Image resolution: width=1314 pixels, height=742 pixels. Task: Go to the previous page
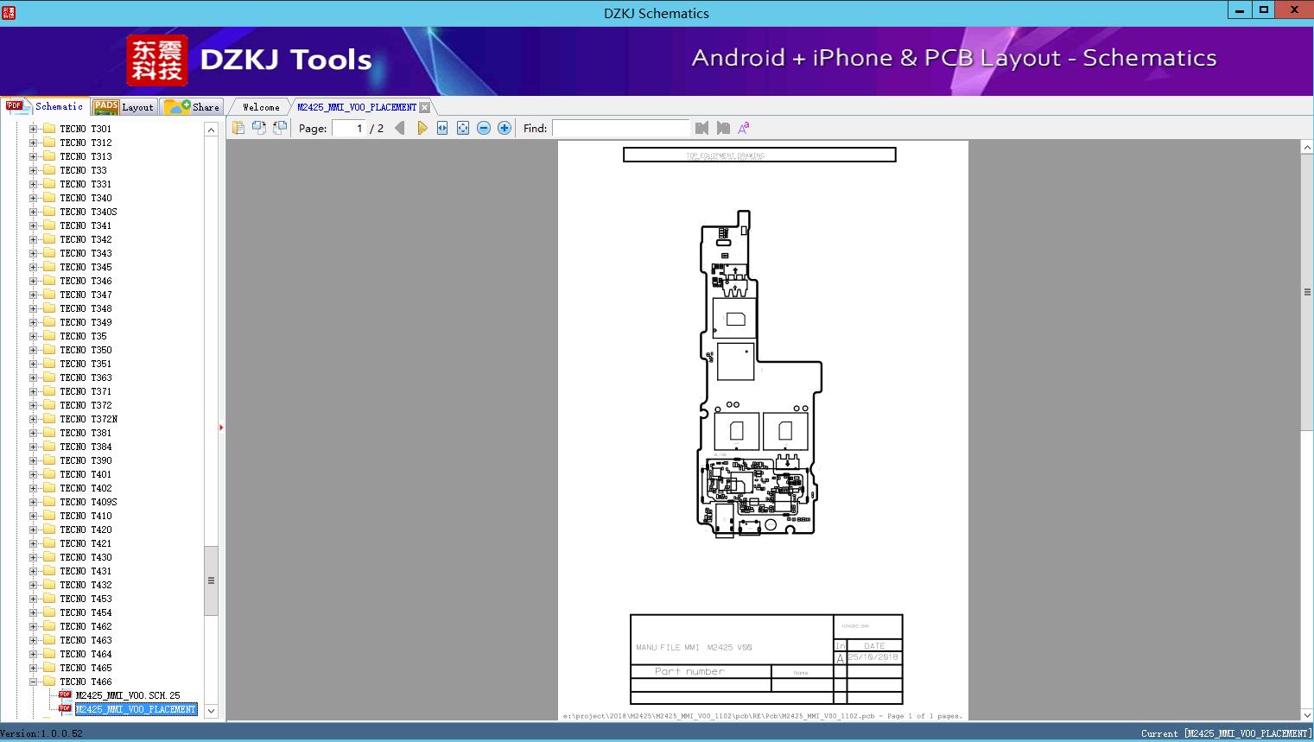click(x=400, y=128)
